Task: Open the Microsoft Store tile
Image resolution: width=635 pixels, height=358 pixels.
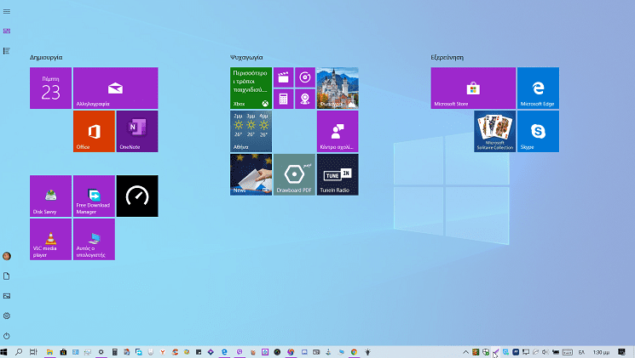Action: point(473,88)
